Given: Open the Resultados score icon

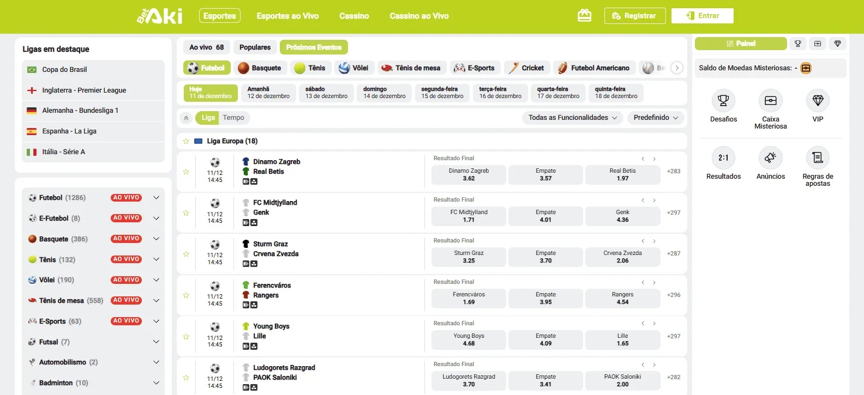Looking at the screenshot, I should tap(723, 158).
